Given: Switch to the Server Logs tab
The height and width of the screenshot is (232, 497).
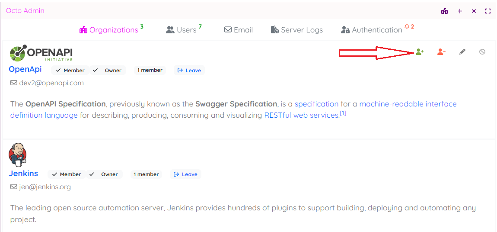Looking at the screenshot, I should [297, 30].
